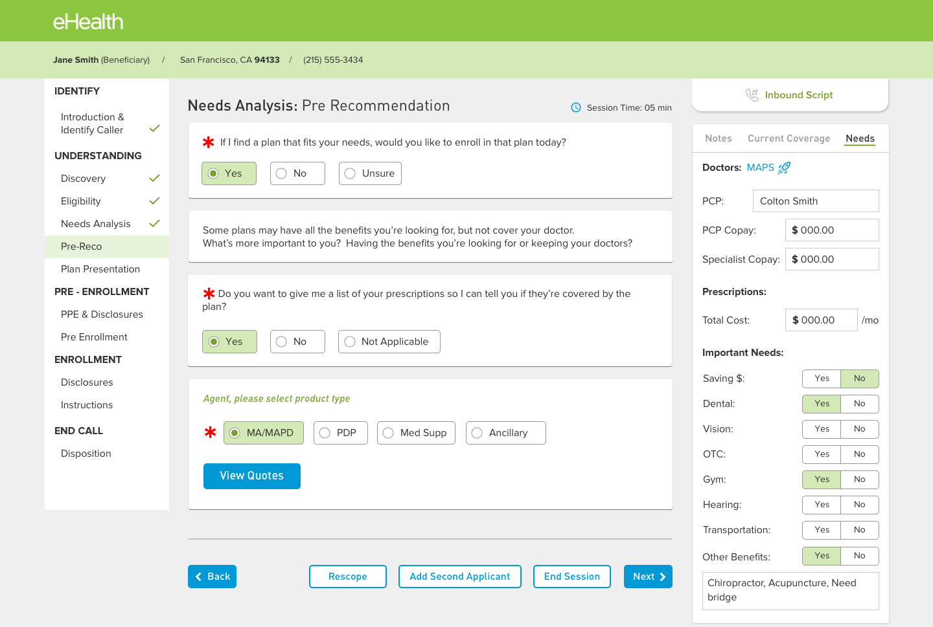Set Saving $ to No

pos(860,379)
